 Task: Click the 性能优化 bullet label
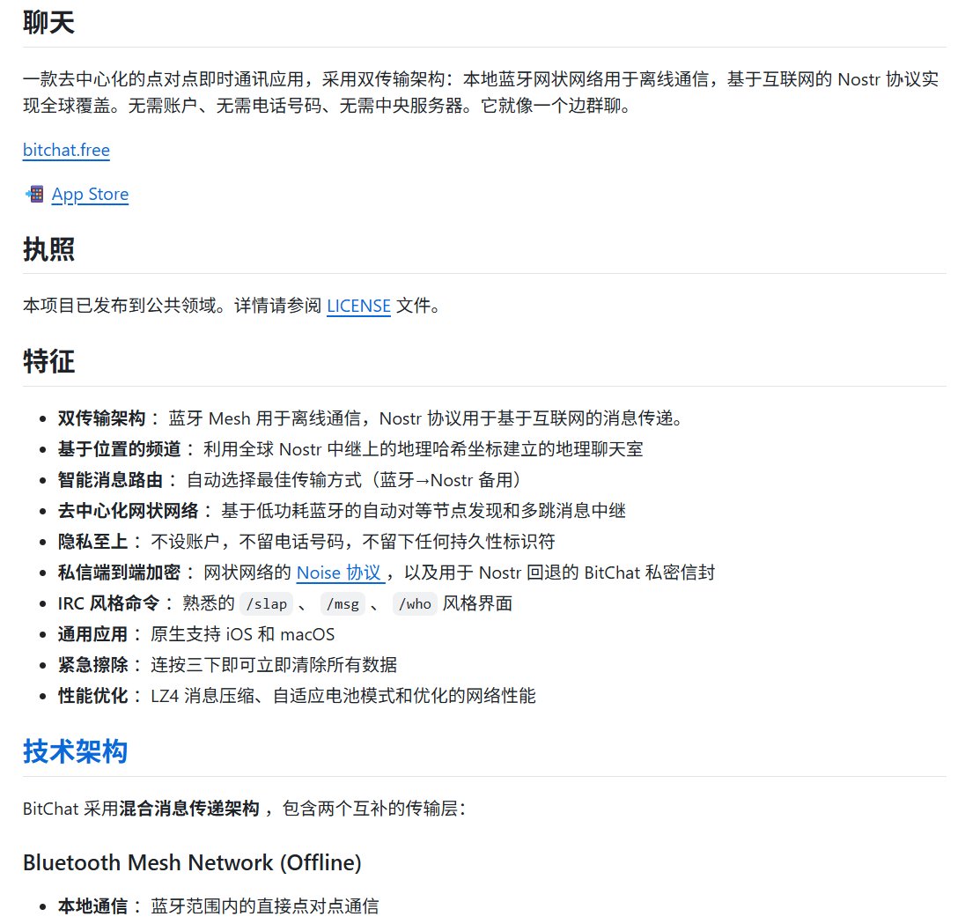pos(93,696)
